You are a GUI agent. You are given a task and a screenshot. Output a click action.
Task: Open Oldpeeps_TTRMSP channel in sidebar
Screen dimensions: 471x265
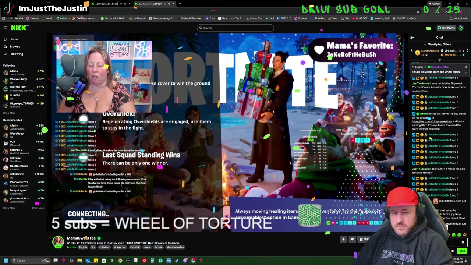tap(23, 105)
